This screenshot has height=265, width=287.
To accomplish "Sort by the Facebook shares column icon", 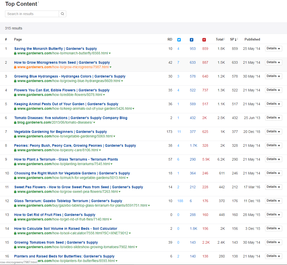I will click(x=191, y=40).
